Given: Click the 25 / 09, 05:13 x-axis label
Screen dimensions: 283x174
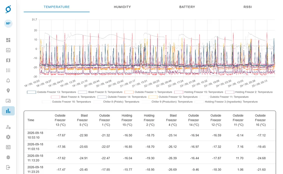Looking at the screenshot, I should (259, 83).
